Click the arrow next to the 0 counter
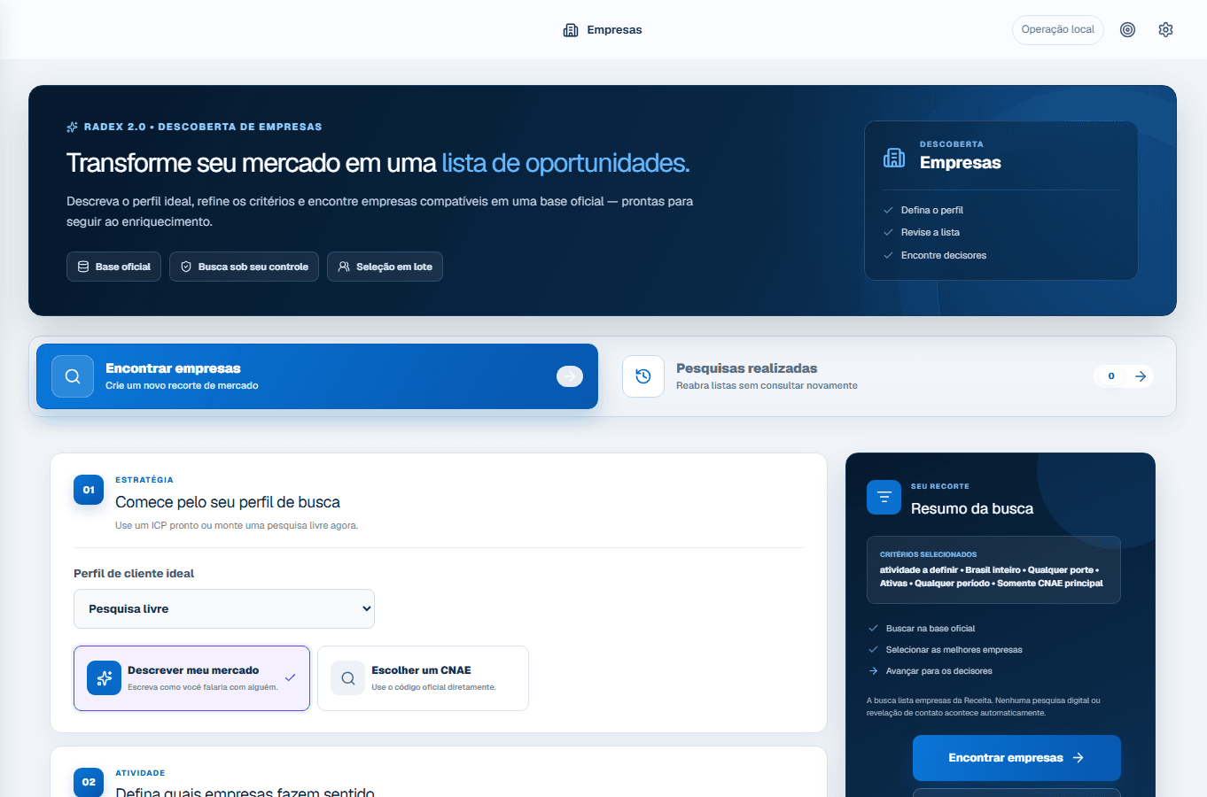Image resolution: width=1207 pixels, height=797 pixels. coord(1141,376)
